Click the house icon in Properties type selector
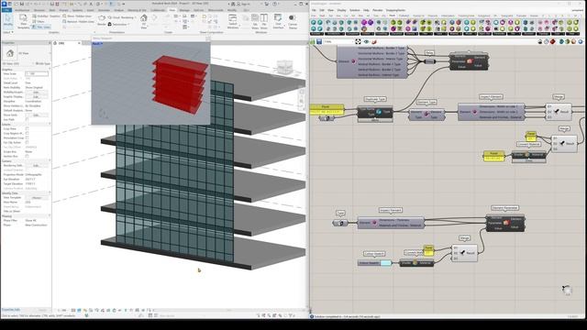This screenshot has width=587, height=330. pos(10,53)
